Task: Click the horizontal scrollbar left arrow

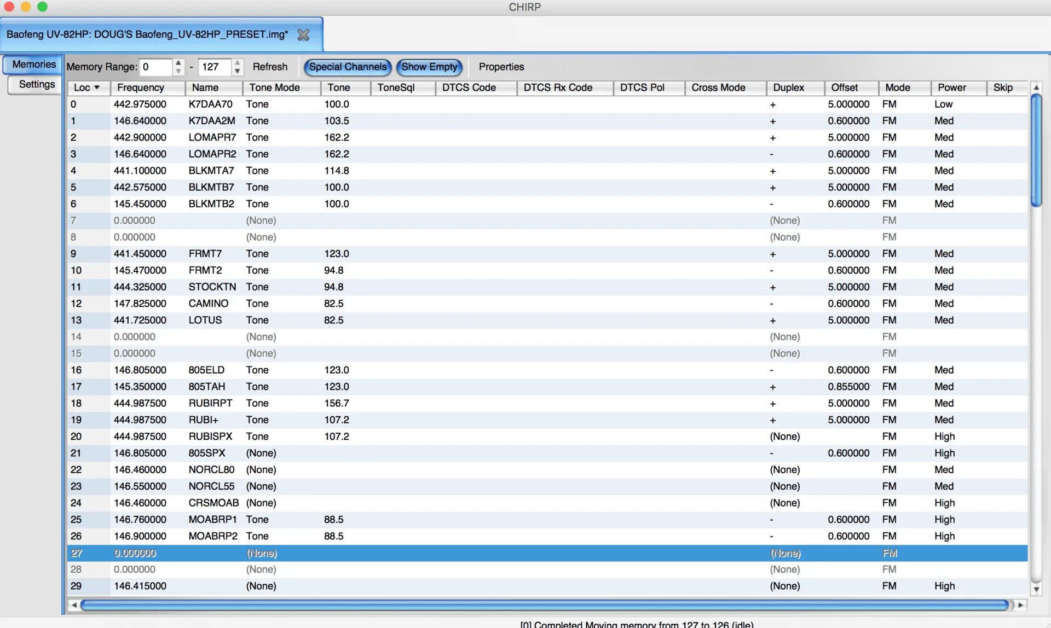Action: coord(74,605)
